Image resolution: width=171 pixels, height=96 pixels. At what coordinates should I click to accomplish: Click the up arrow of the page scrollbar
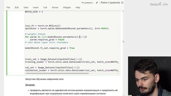123,11
